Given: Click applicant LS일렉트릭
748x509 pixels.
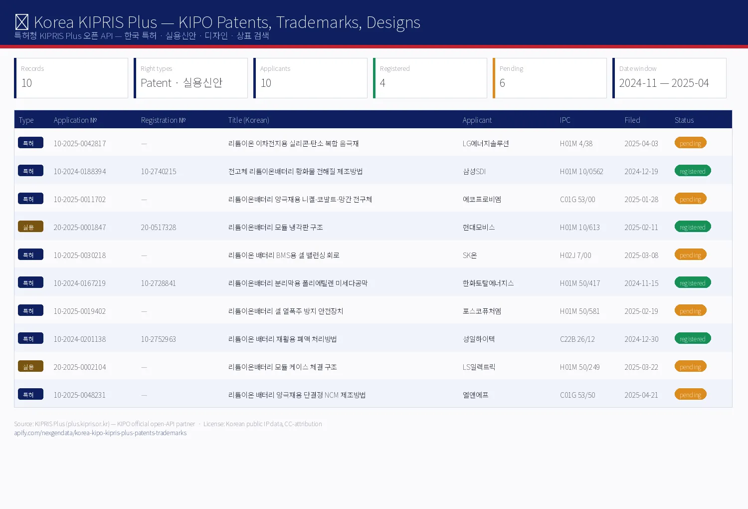Looking at the screenshot, I should (479, 367).
